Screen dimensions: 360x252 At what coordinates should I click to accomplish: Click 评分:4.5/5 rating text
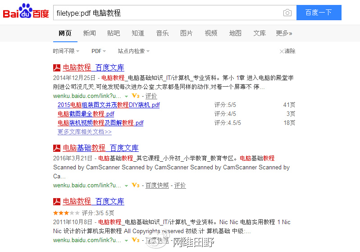point(228,123)
